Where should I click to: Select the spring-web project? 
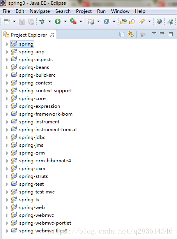point(32,207)
